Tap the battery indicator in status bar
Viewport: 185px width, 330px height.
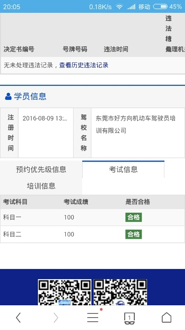(x=160, y=6)
